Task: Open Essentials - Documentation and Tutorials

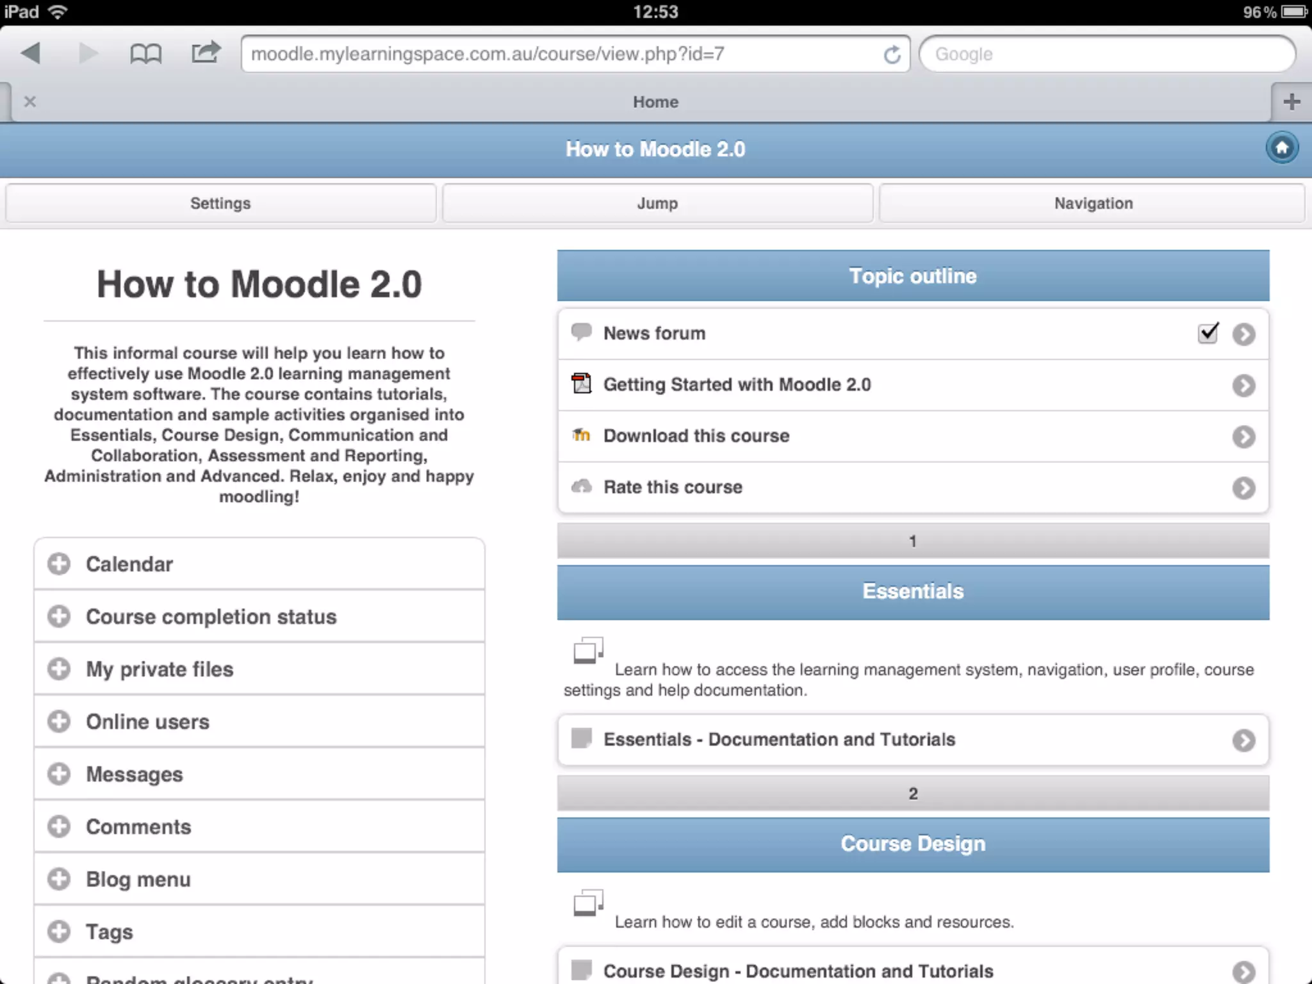Action: [779, 739]
